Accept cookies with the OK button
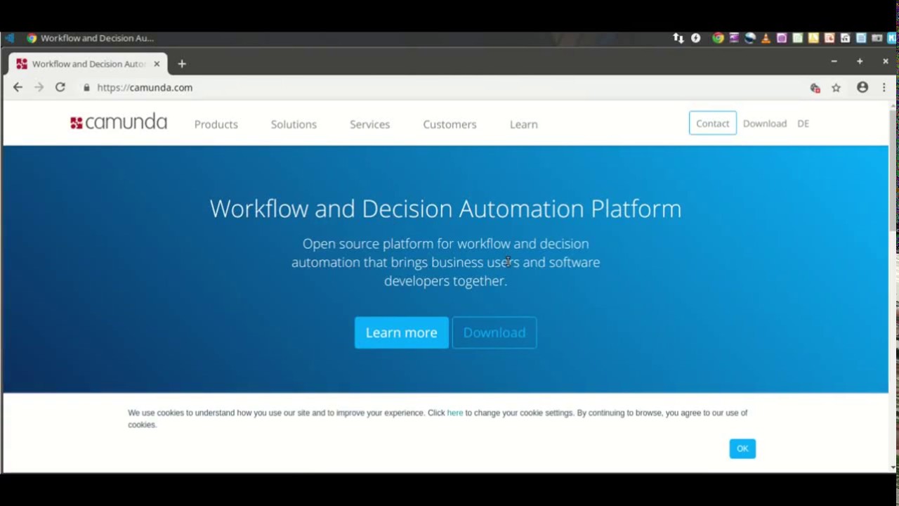Viewport: 899px width, 506px height. pyautogui.click(x=742, y=448)
